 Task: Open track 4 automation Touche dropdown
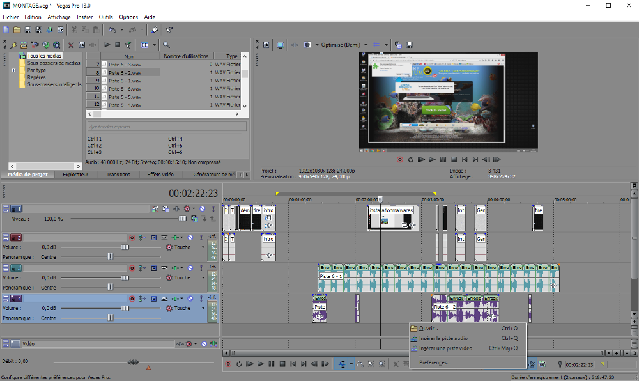(203, 309)
